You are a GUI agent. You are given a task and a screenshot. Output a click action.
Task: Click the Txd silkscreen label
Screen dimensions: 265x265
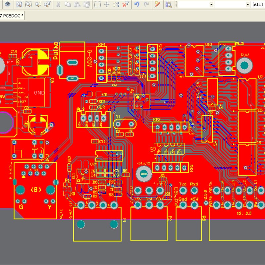coord(183,184)
